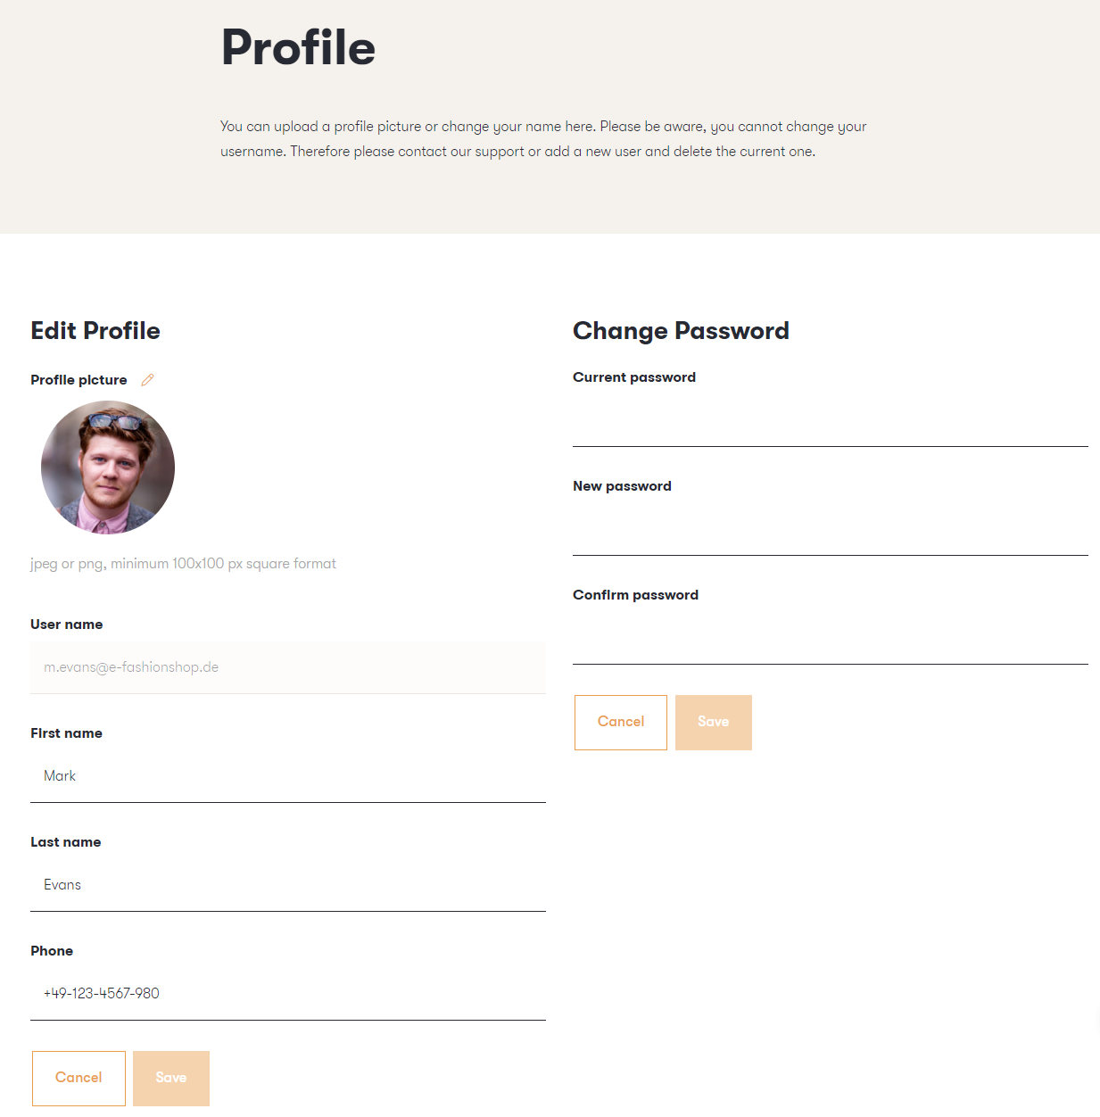Save the new password

[714, 723]
